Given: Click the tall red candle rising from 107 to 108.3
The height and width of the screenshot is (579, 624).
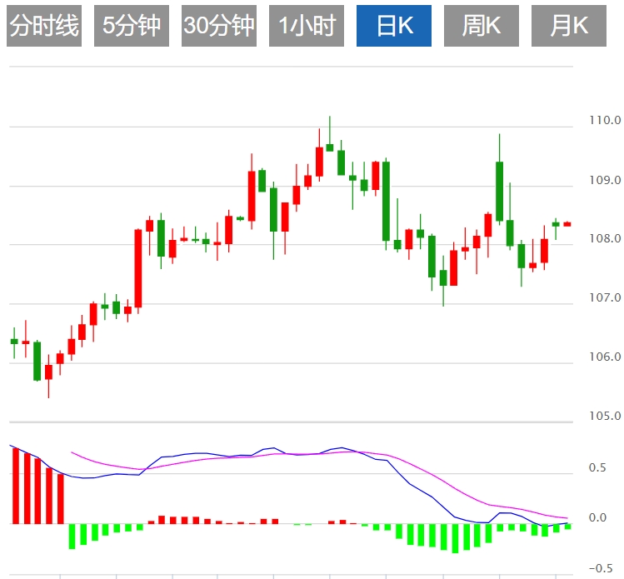Looking at the screenshot, I should (138, 268).
